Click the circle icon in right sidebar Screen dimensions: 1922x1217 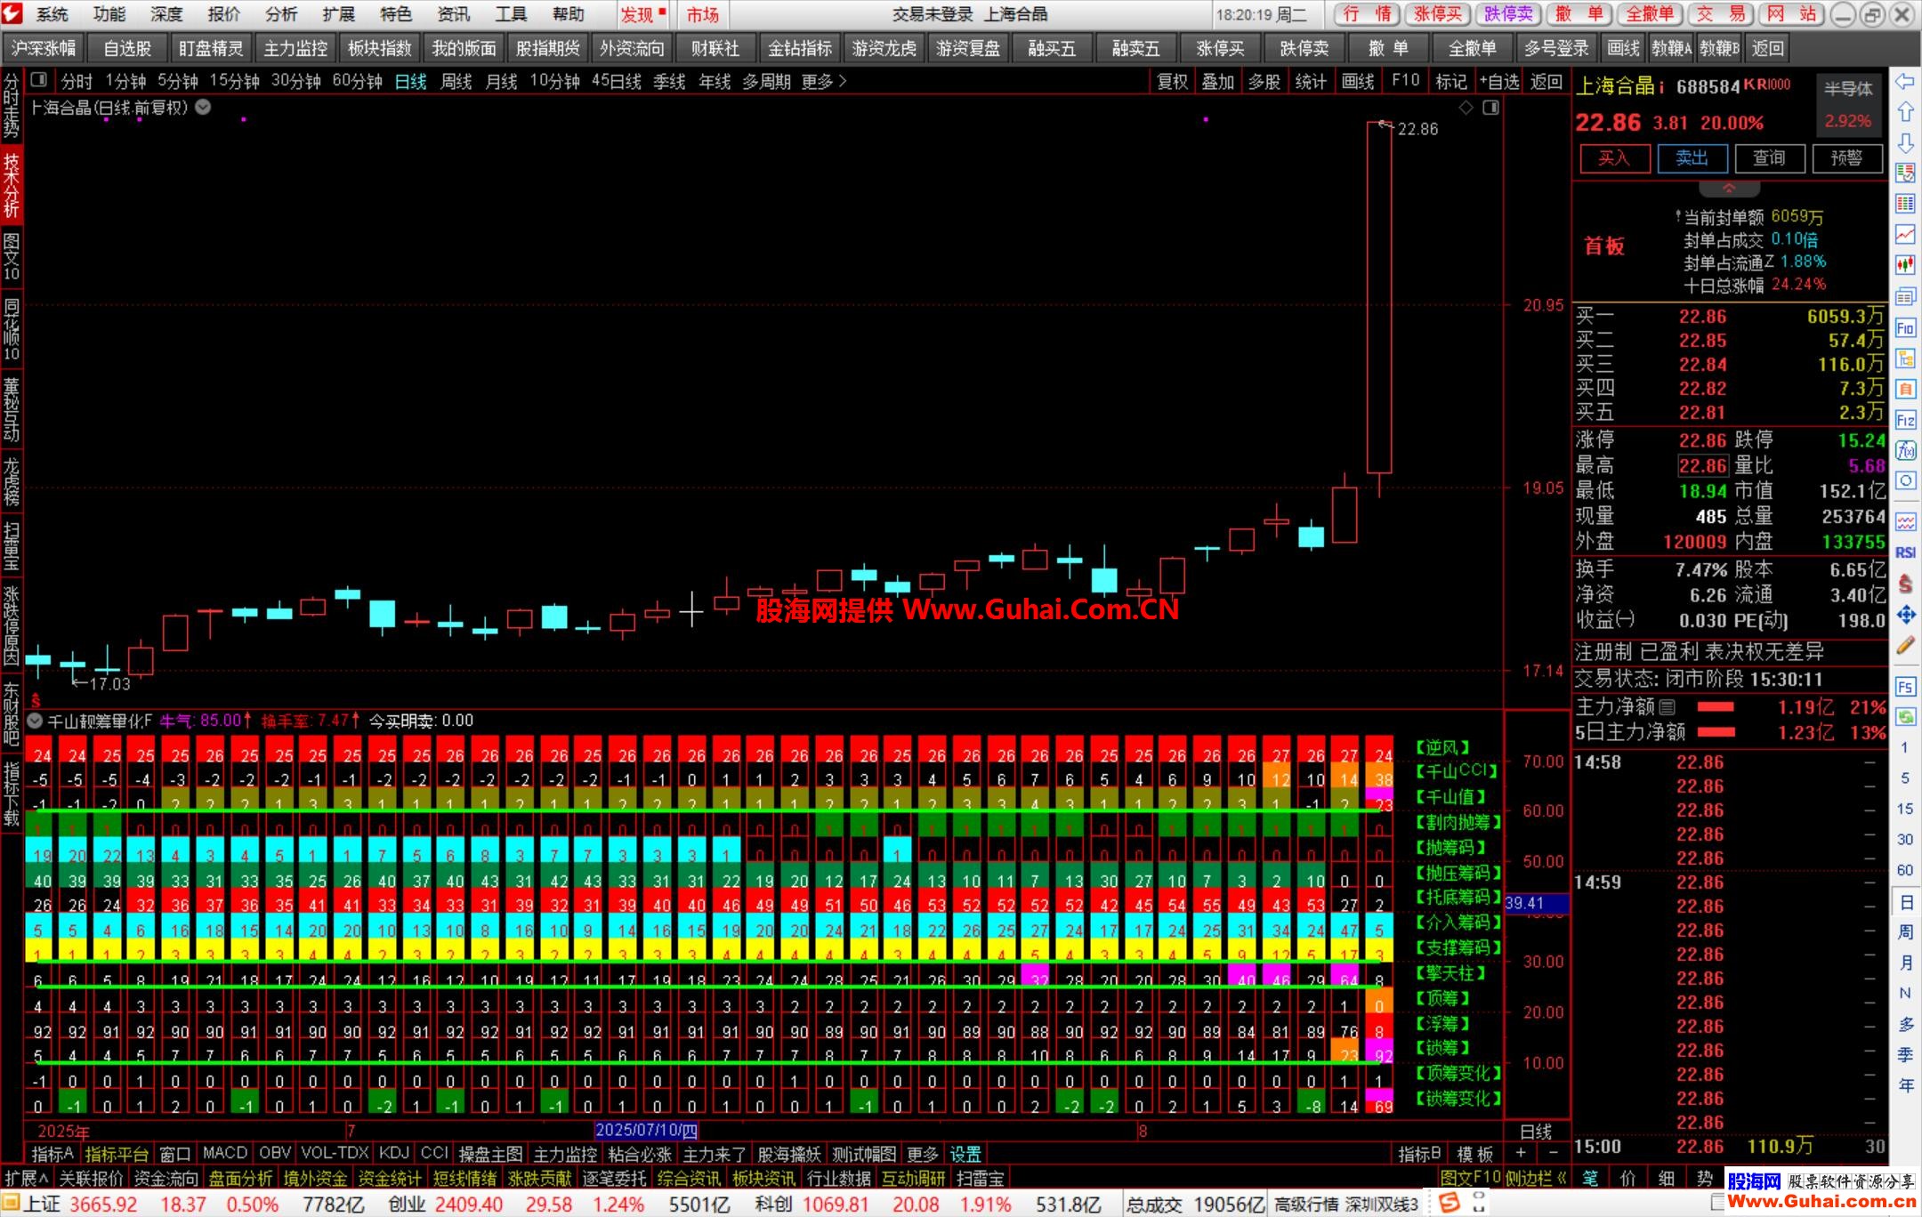[1904, 481]
